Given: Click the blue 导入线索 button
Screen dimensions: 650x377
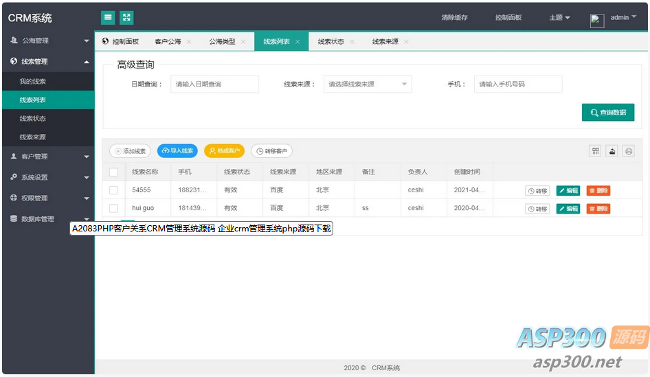Looking at the screenshot, I should click(x=177, y=151).
